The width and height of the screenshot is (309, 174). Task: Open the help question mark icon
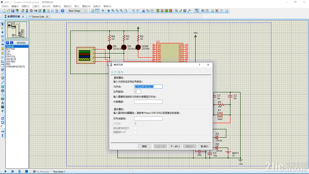(62, 11)
